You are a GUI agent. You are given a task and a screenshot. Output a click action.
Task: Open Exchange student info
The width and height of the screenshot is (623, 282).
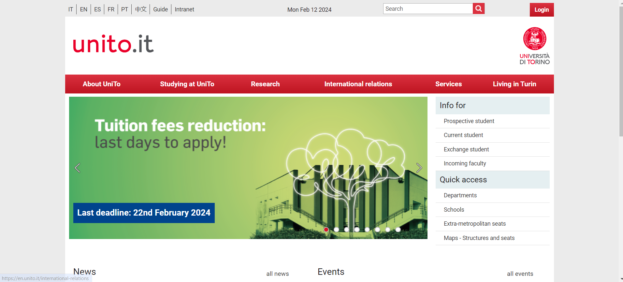466,149
